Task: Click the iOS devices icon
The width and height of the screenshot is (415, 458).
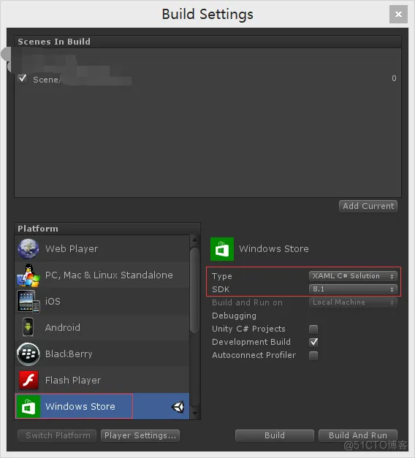Action: (28, 302)
